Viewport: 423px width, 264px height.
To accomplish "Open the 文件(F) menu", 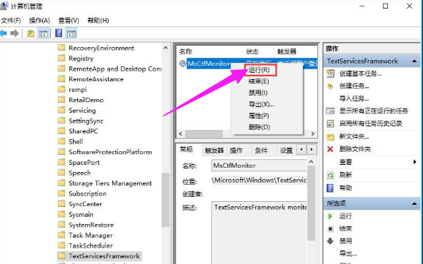I will 11,21.
